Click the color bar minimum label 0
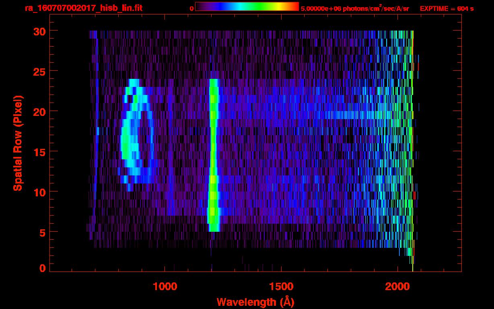 point(191,8)
